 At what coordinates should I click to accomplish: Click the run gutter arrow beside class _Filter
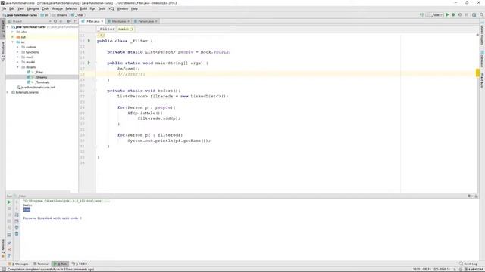[x=89, y=41]
